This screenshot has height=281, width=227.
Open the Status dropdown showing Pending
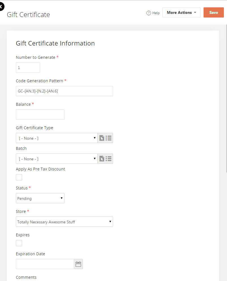pyautogui.click(x=40, y=198)
